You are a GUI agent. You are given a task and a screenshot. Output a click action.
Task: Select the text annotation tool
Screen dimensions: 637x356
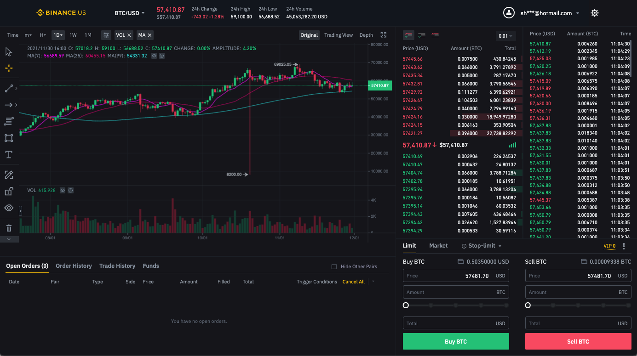click(x=9, y=154)
